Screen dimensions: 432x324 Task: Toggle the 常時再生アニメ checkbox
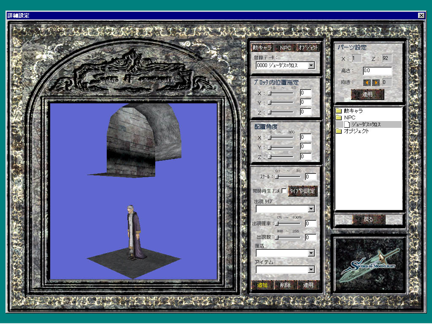[284, 191]
